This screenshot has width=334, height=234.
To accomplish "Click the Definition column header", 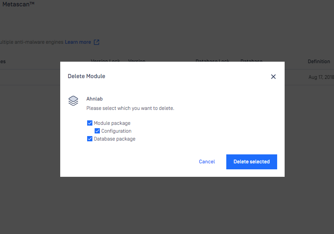I will pyautogui.click(x=319, y=62).
